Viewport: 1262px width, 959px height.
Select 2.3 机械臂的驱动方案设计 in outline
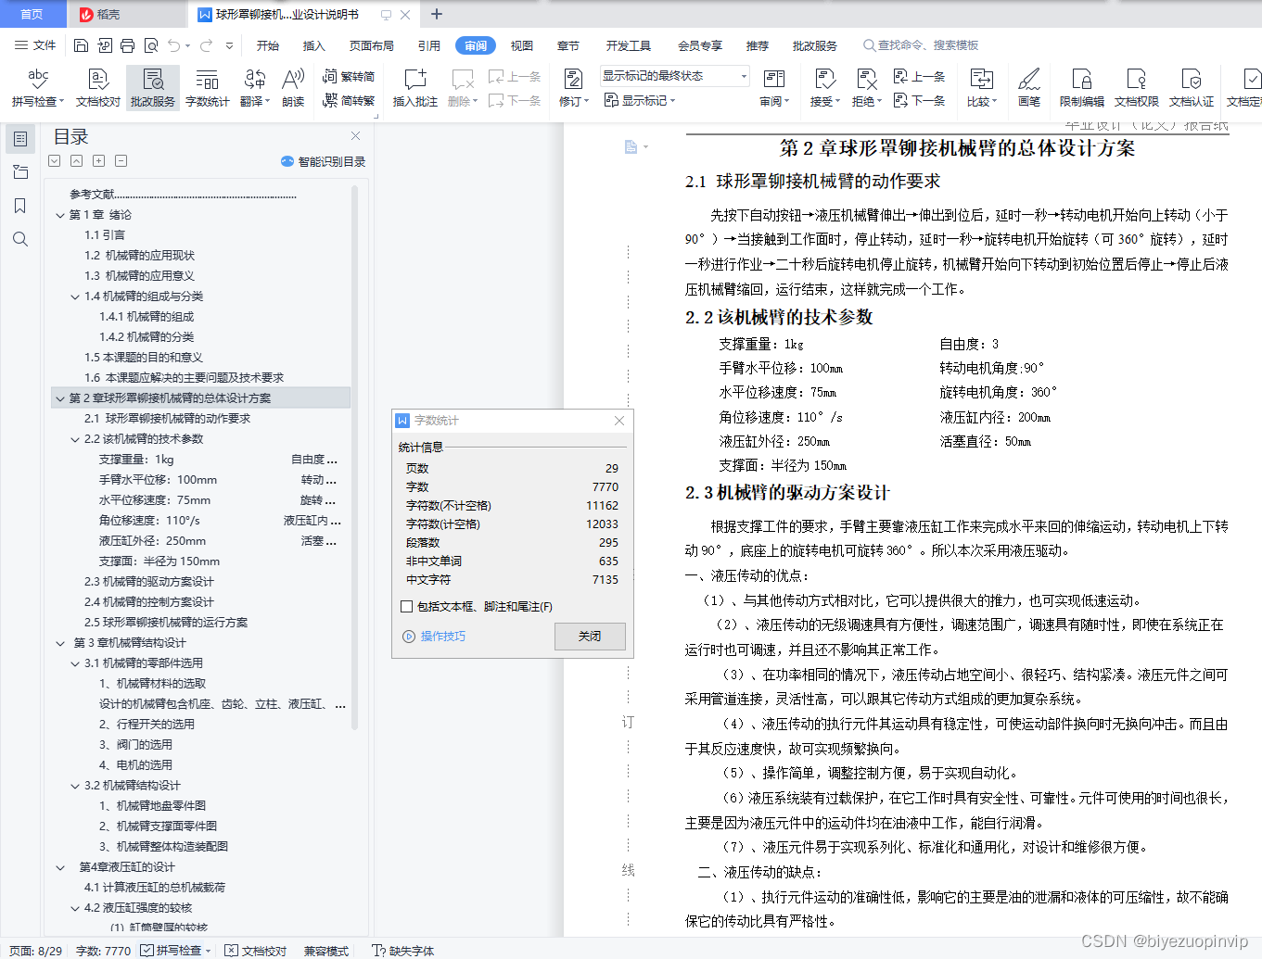click(148, 582)
